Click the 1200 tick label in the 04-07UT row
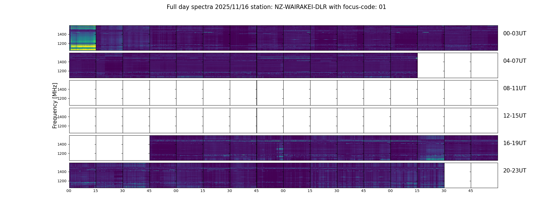This screenshot has height=211, width=553. coord(62,71)
